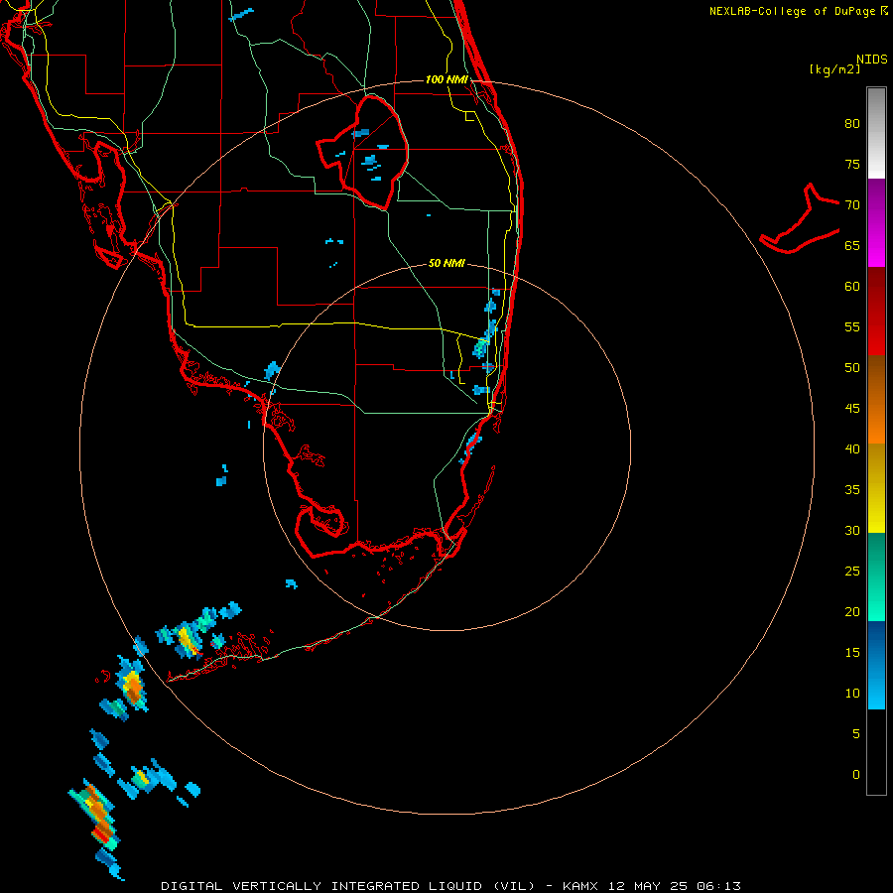The width and height of the screenshot is (893, 893).
Task: Click the black bottom segment of color bar
Action: [x=876, y=752]
